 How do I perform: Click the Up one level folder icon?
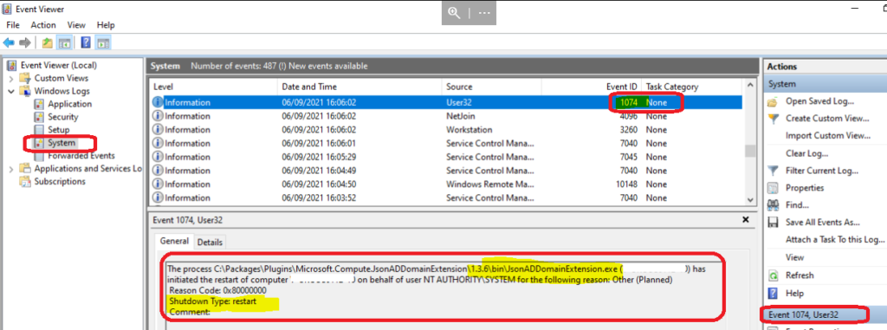pyautogui.click(x=48, y=42)
